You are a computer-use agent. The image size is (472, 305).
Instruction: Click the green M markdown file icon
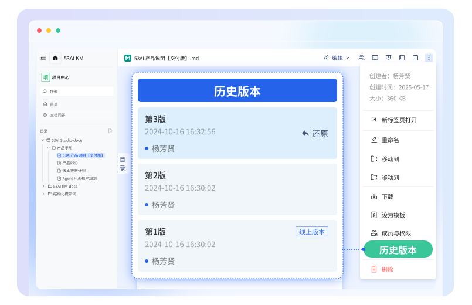[x=128, y=58]
